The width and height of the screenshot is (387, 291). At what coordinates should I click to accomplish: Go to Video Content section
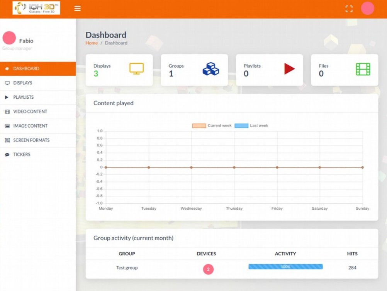coord(30,111)
